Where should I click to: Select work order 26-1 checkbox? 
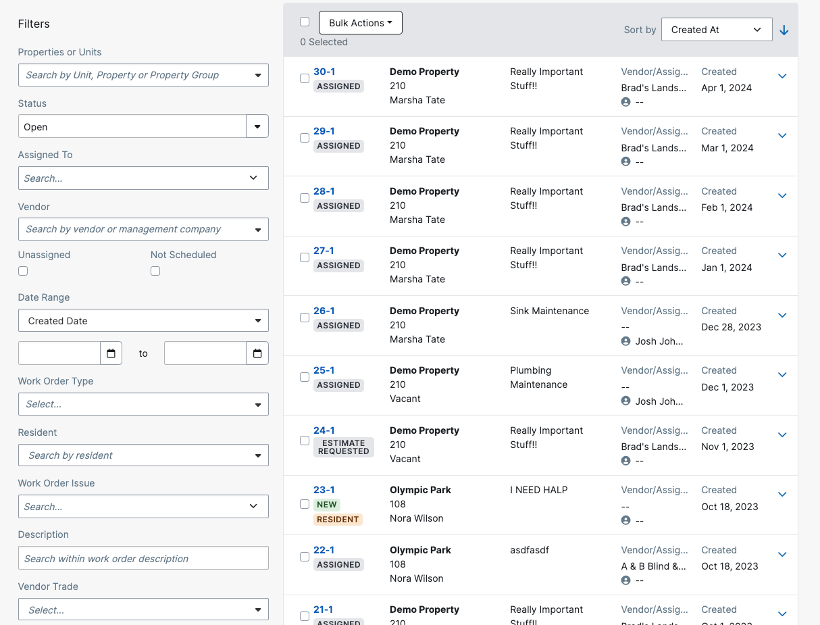(305, 318)
